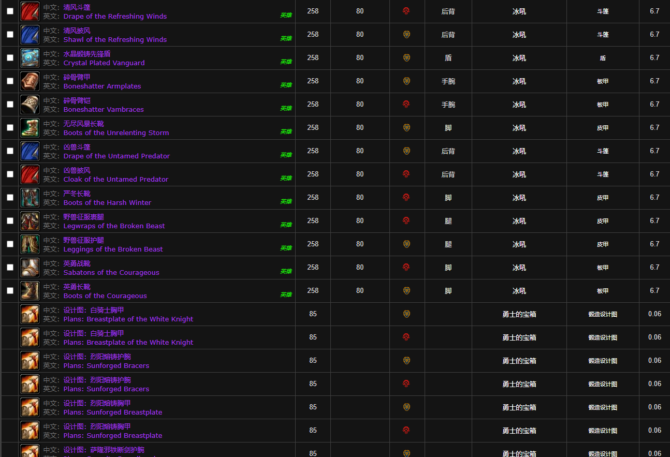The height and width of the screenshot is (457, 670).
Task: Select the Sabatons of the Courageous icon
Action: (30, 268)
